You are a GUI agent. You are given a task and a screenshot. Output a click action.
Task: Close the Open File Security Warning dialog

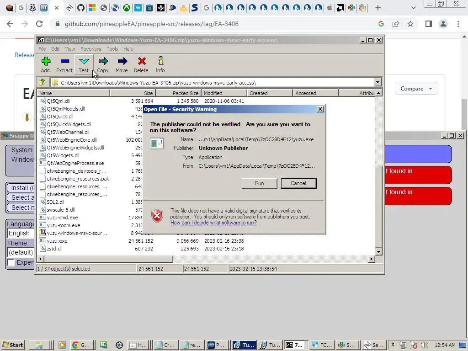[x=320, y=109]
